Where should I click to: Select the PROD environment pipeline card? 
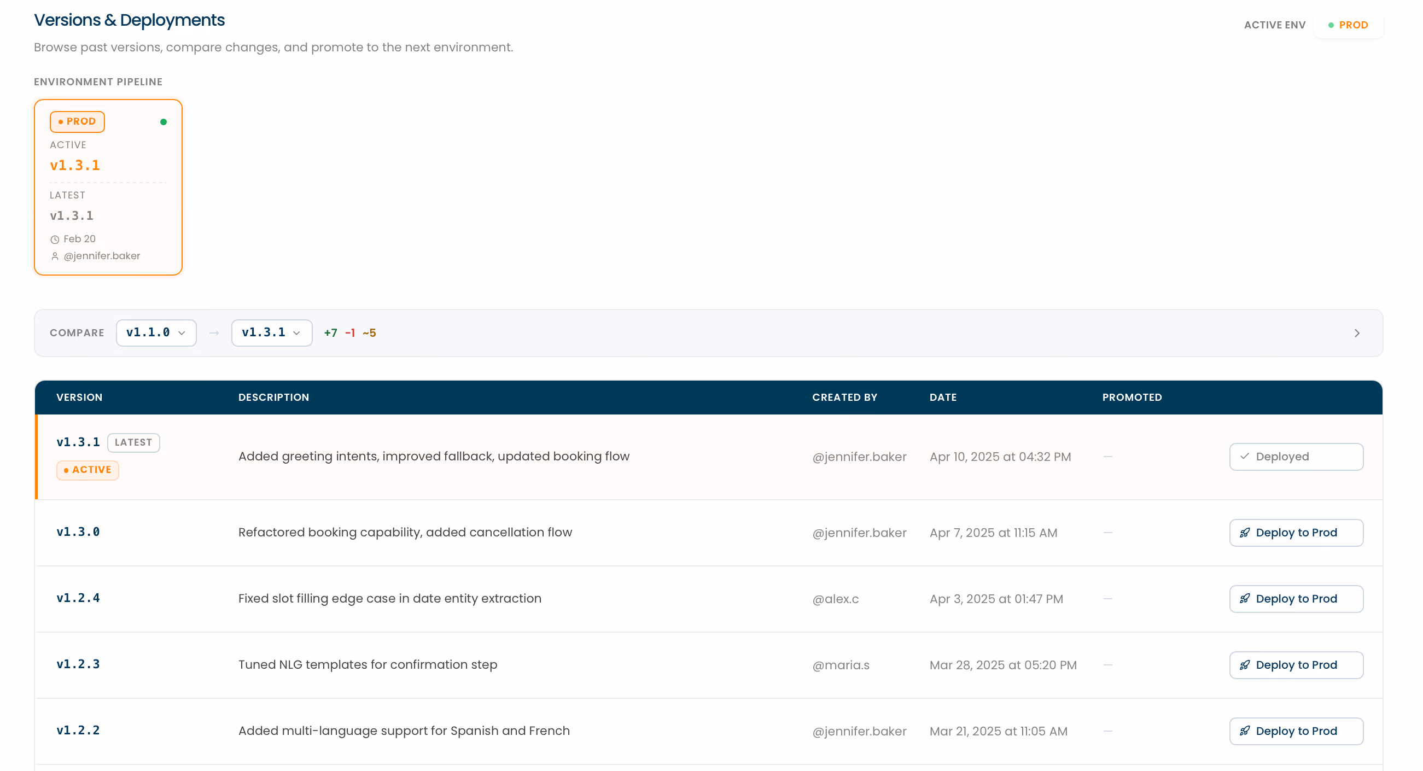pos(108,186)
